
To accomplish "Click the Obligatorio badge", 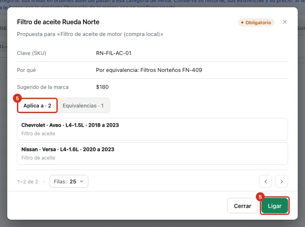I will pos(256,23).
